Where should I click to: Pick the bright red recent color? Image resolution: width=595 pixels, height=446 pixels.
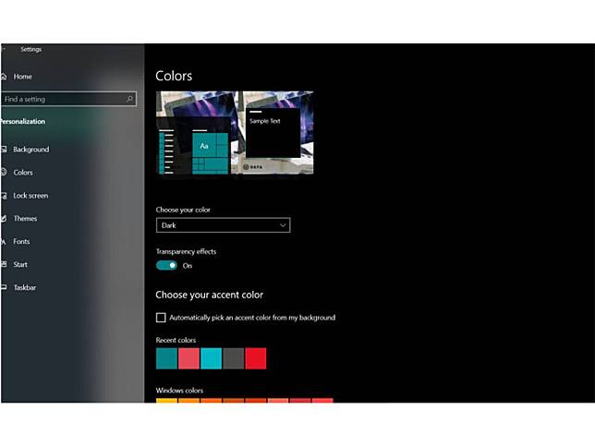pyautogui.click(x=256, y=358)
